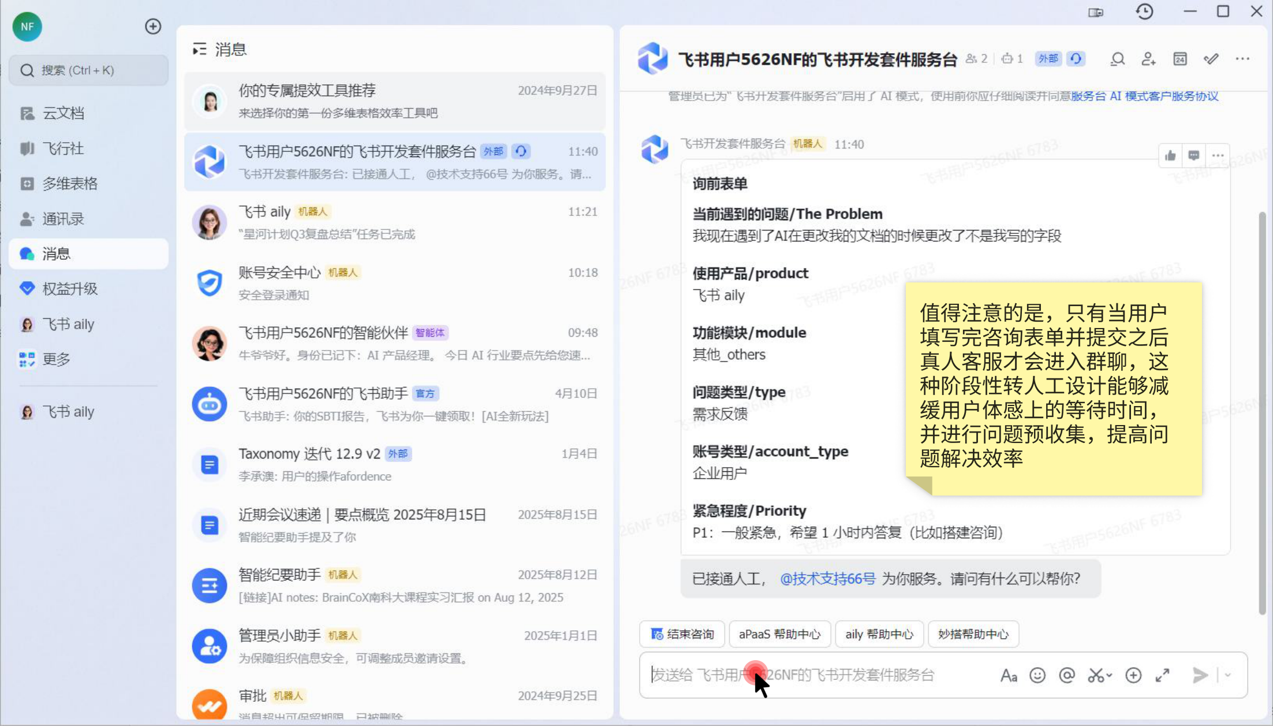Open send options dropdown arrow
1273x726 pixels.
(x=1228, y=675)
